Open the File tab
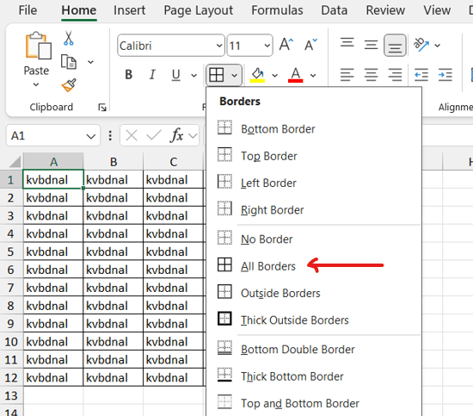Image resolution: width=473 pixels, height=416 pixels. 28,10
